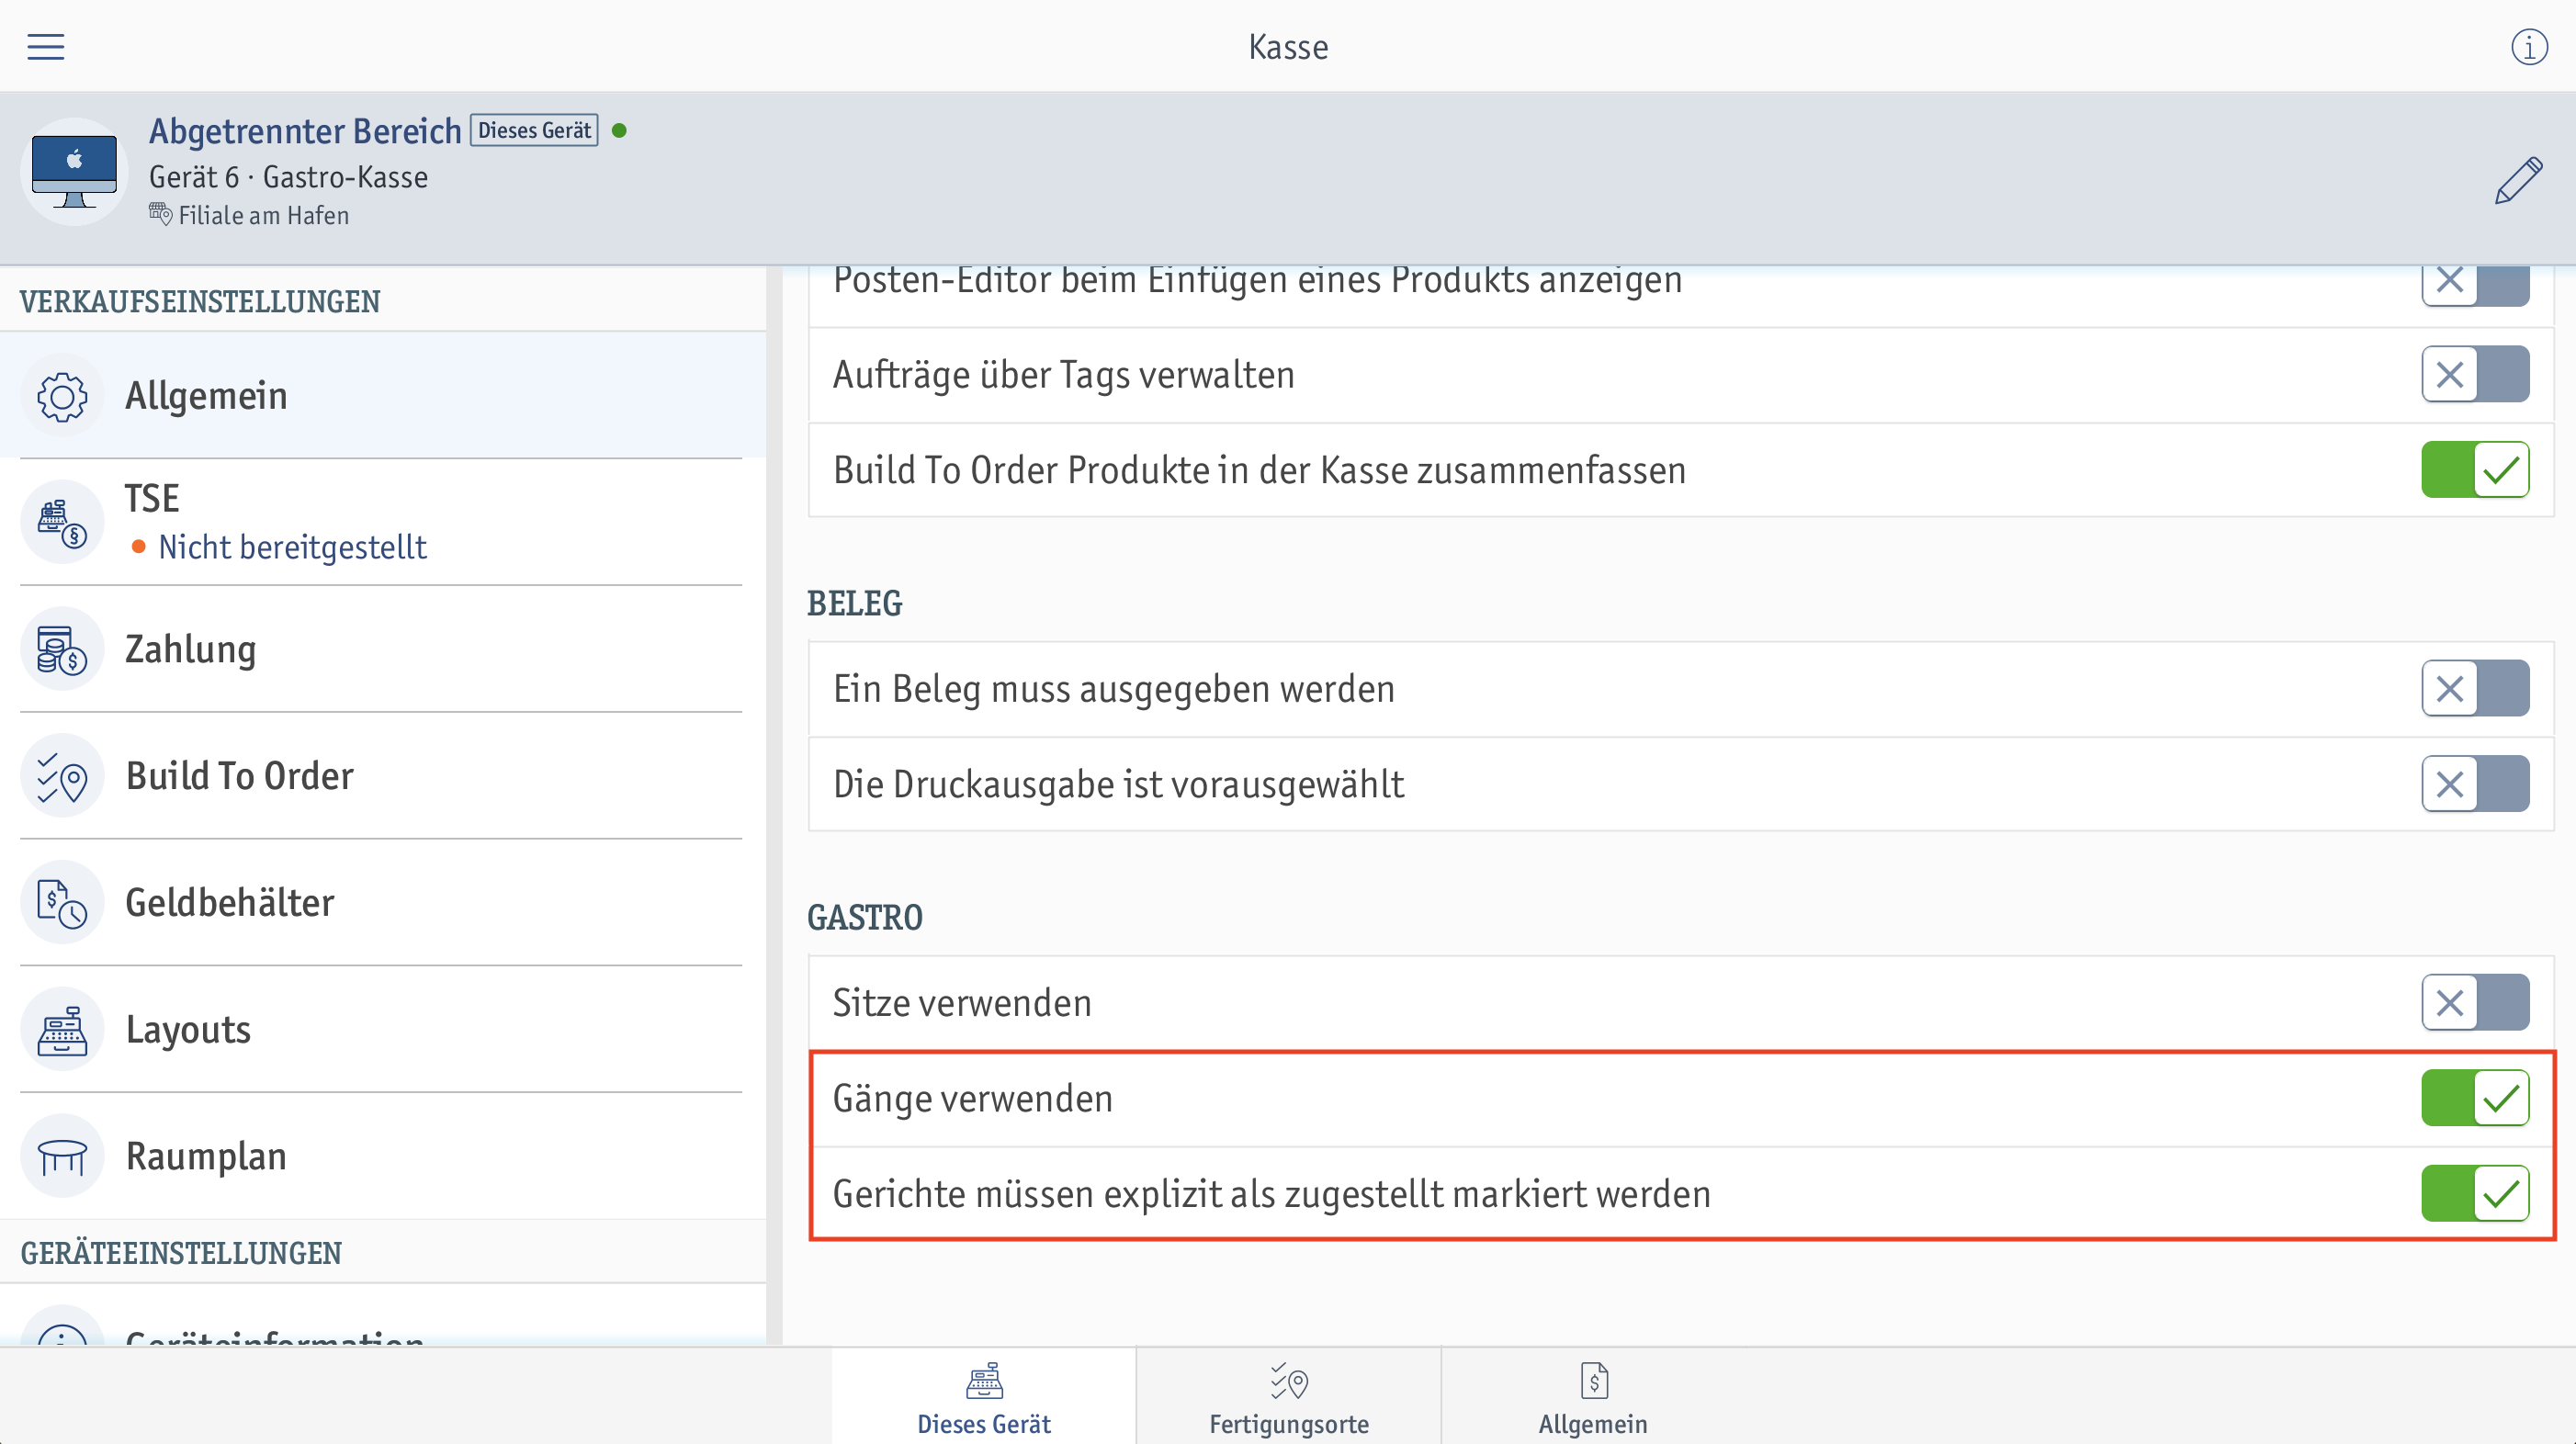Click Build To Order Produkte zusammenfassen text

click(x=1260, y=470)
